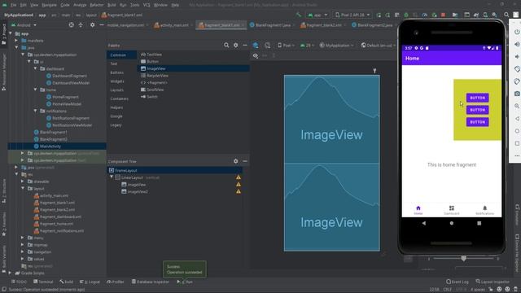The image size is (521, 293).
Task: Open Terminal tool window
Action: tap(43, 282)
